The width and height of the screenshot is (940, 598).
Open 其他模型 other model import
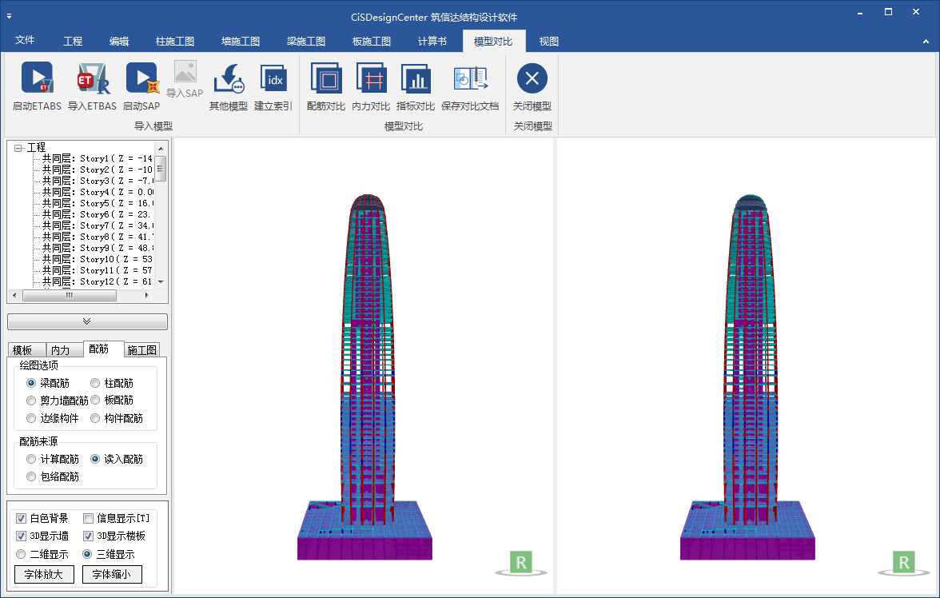pos(229,78)
